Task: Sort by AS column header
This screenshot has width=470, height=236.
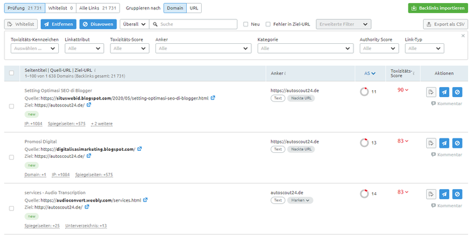Action: coord(370,73)
